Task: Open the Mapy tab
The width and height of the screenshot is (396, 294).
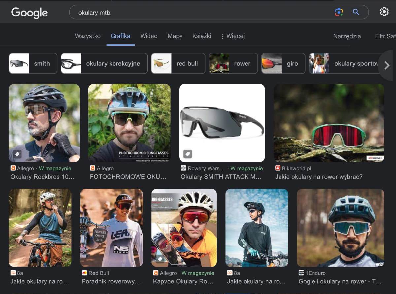Action: pyautogui.click(x=175, y=36)
